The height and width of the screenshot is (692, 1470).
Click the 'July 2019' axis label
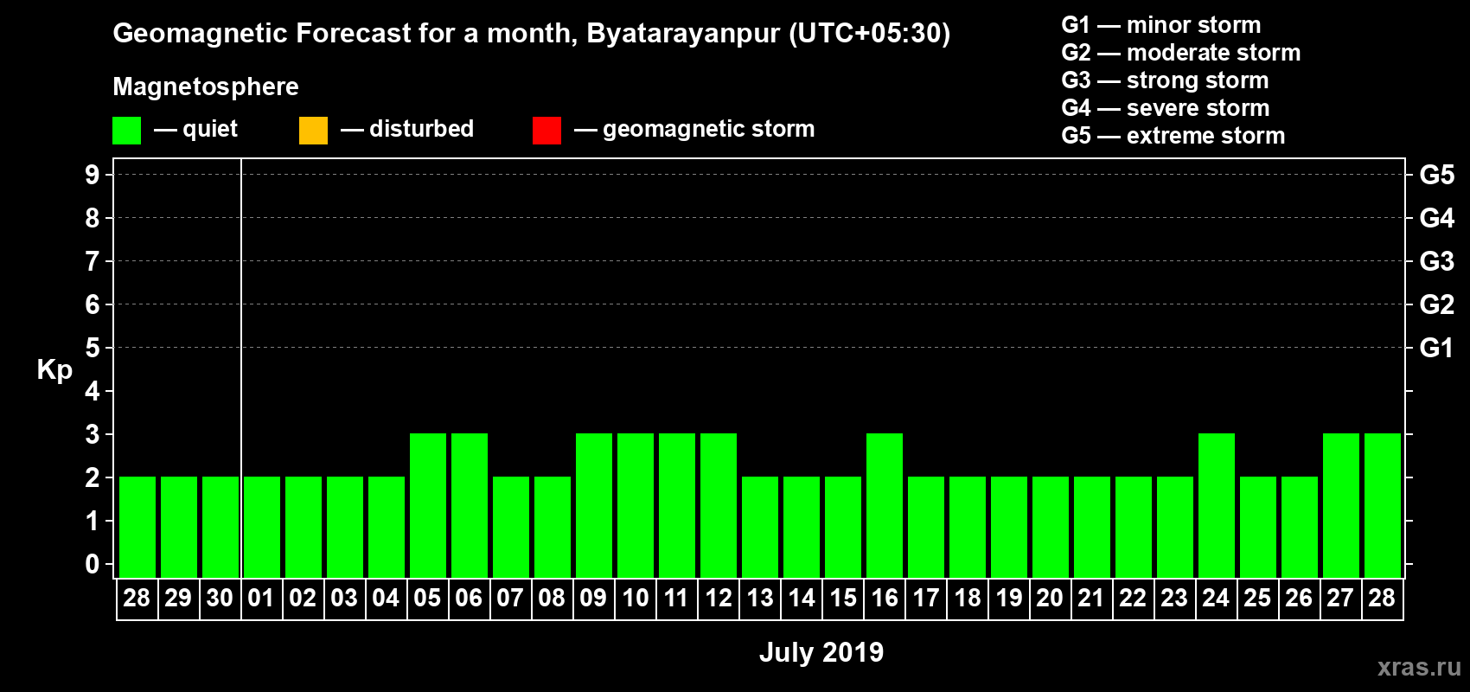tap(821, 652)
